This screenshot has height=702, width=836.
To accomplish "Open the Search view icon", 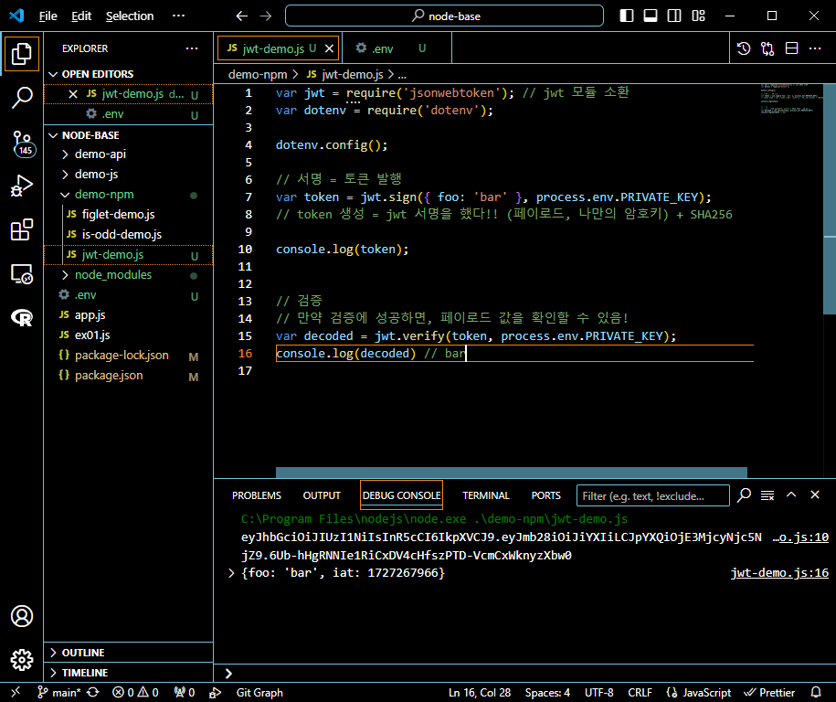I will (x=21, y=98).
